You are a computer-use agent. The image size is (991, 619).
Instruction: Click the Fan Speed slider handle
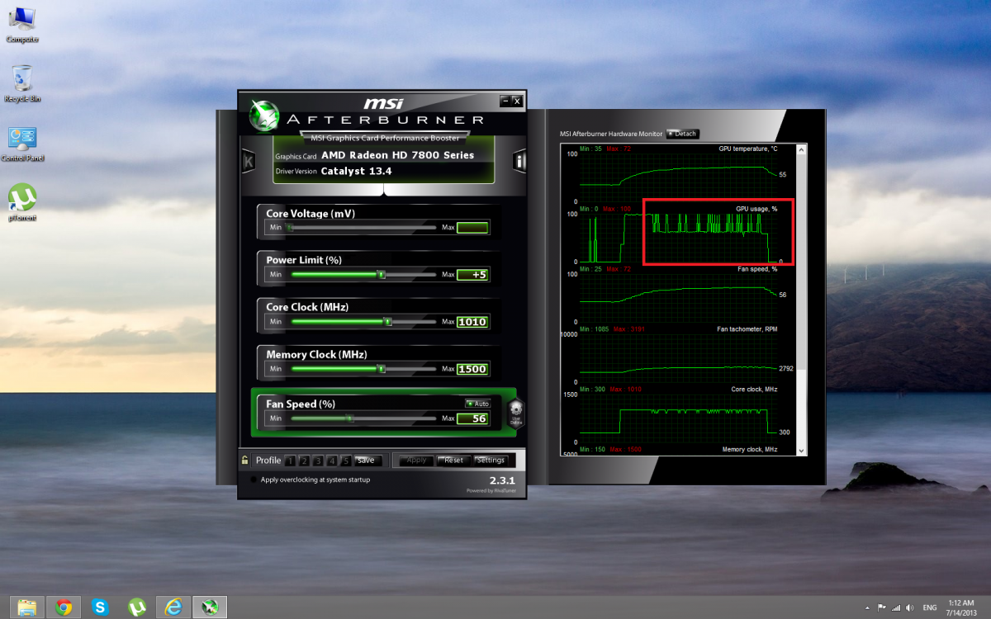(349, 418)
